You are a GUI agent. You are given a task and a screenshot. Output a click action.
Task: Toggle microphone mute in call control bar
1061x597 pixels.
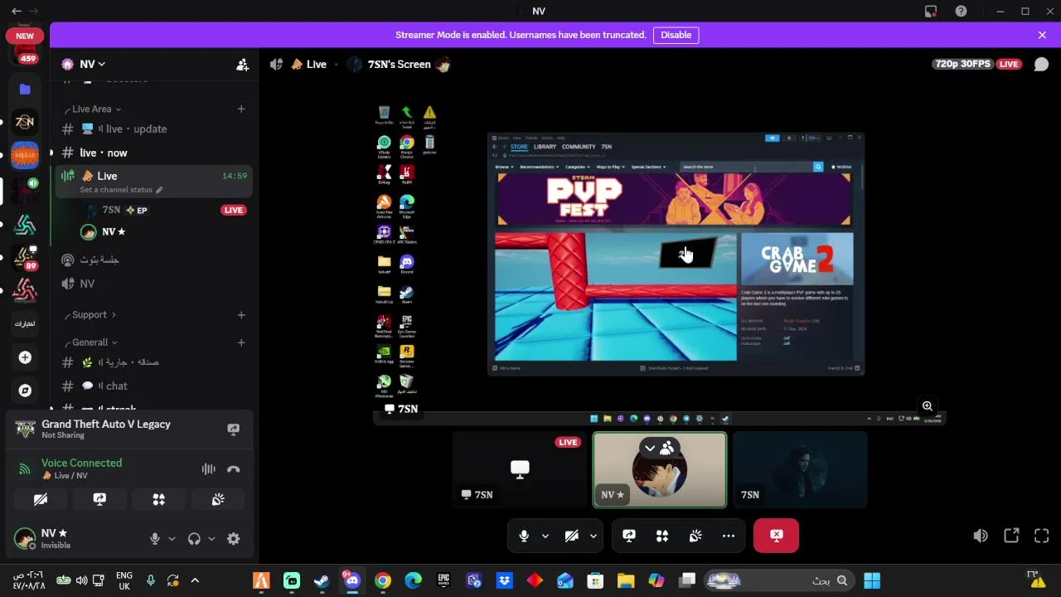tap(524, 536)
